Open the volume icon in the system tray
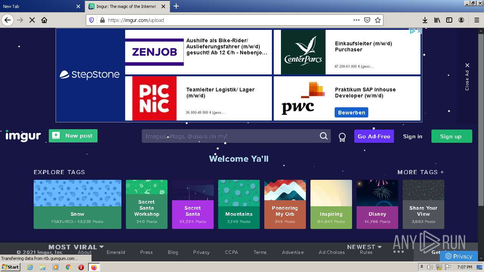Viewport: 484px width, 272px height. [x=430, y=267]
